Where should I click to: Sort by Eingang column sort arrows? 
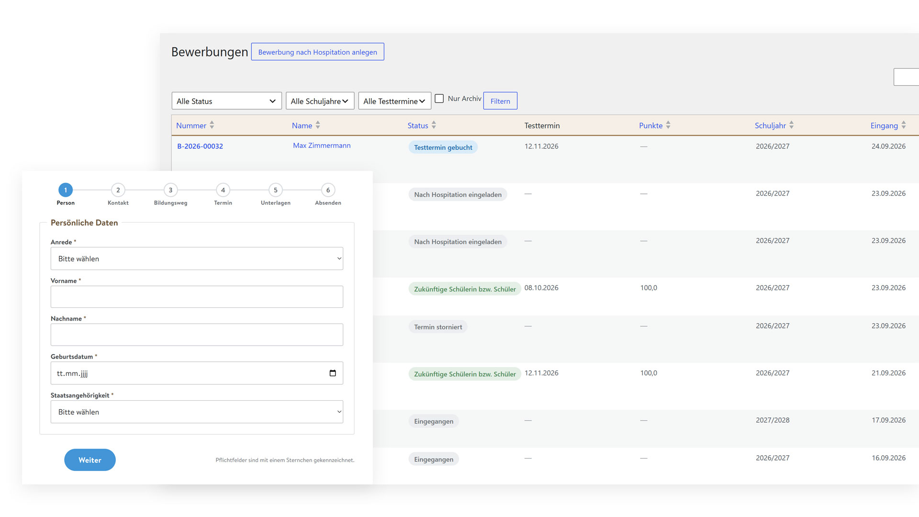[x=904, y=125]
